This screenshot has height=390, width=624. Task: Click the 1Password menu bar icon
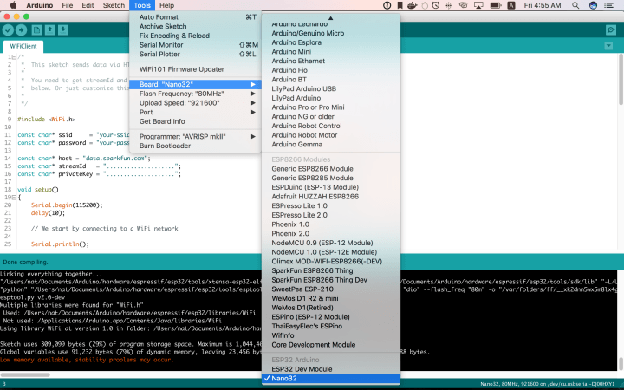coord(387,5)
